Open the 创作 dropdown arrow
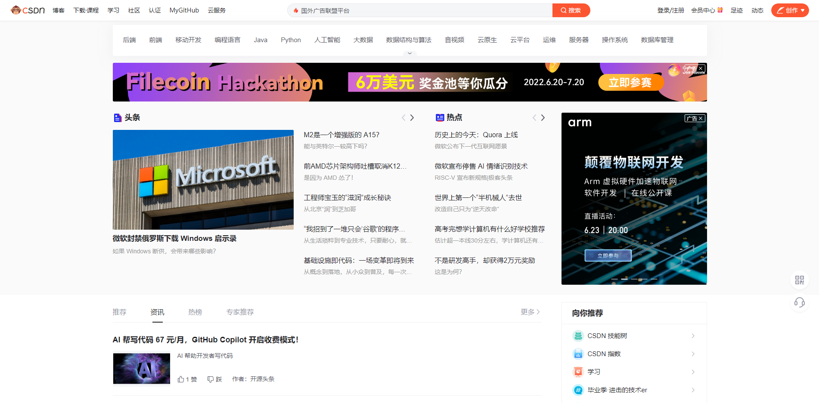819x403 pixels. tap(803, 10)
